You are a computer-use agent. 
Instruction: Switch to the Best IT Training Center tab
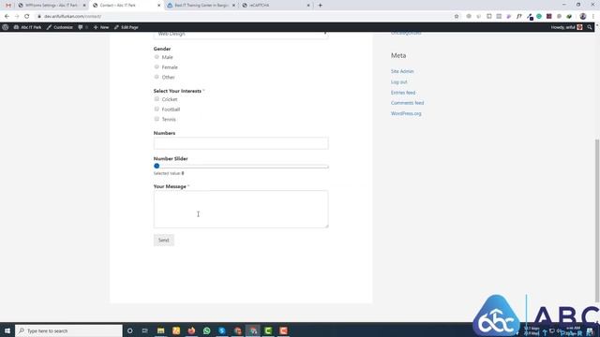201,6
